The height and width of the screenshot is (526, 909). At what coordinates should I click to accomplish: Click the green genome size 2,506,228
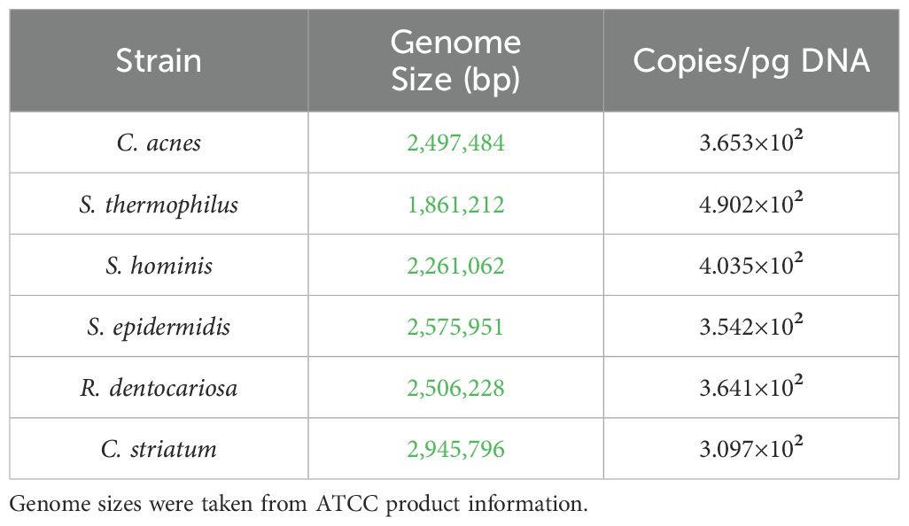click(455, 388)
